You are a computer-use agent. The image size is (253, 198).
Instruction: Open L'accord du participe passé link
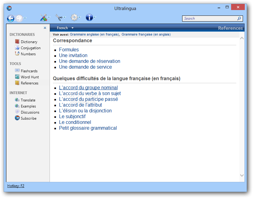coord(88,99)
